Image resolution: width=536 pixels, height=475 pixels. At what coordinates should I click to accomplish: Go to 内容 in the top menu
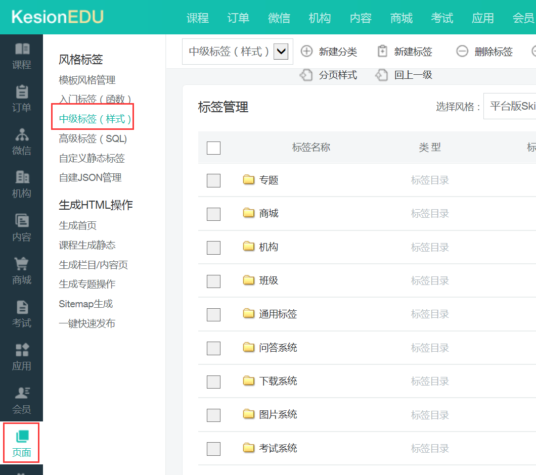pos(361,18)
